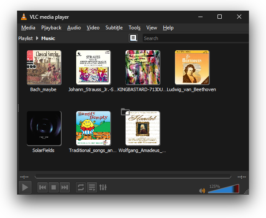Change playlist view mode icon
The height and width of the screenshot is (218, 266).
(133, 38)
